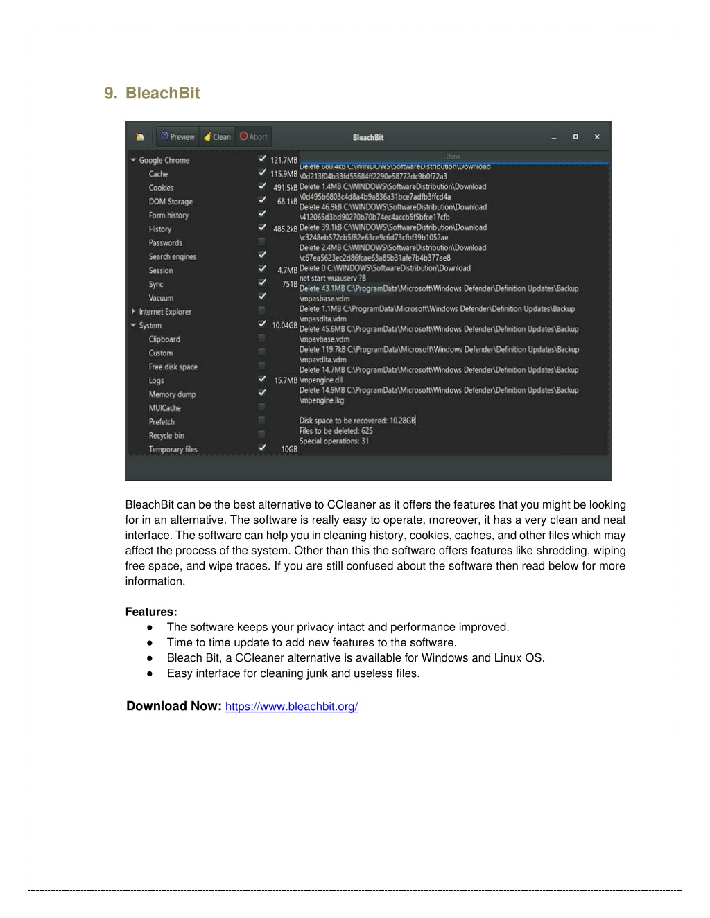Uncheck the Vacuum checkbox

pos(262,297)
